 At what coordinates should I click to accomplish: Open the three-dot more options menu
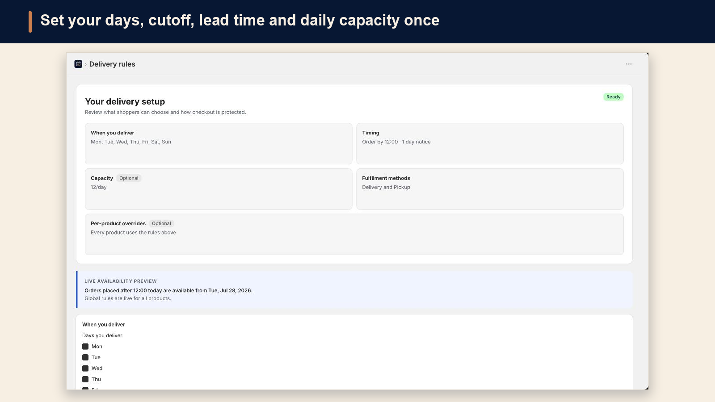[x=629, y=64]
